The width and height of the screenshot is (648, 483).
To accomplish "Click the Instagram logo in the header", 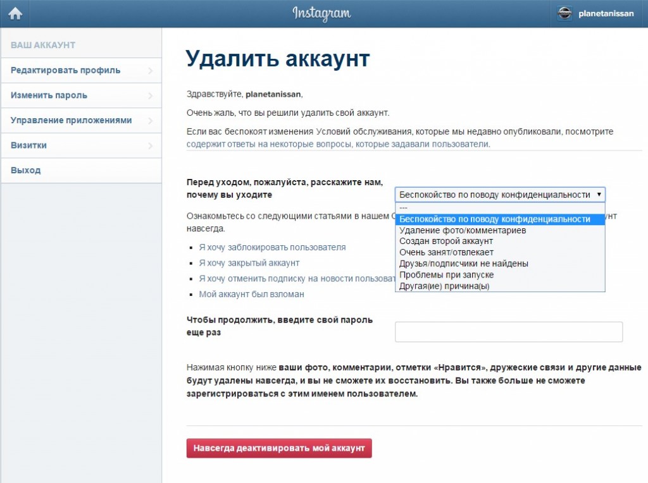I will tap(321, 14).
